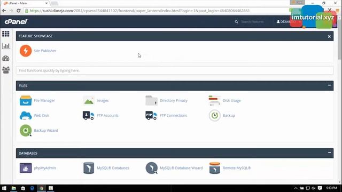Click the browser address bar URL

(x=139, y=11)
